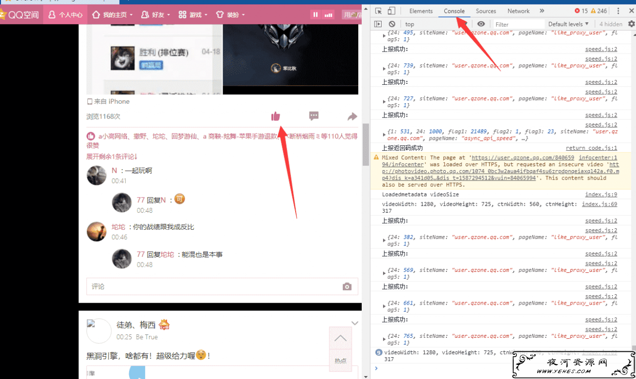Viewport: 636px width, 379px height.
Task: Expand the console object with 24: 727
Action: 384,102
